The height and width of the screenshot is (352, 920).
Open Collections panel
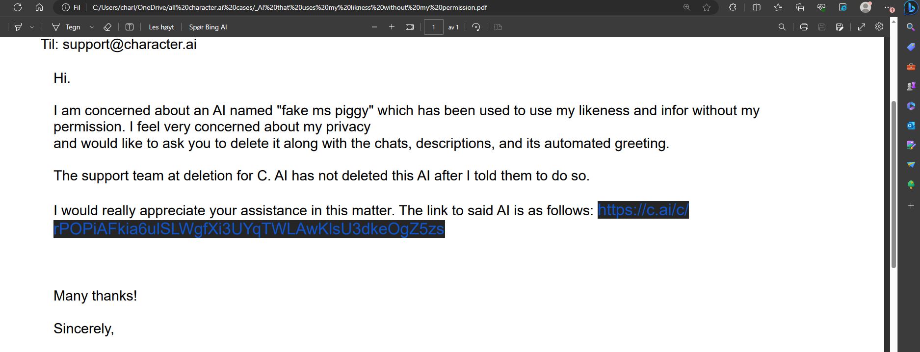point(800,7)
